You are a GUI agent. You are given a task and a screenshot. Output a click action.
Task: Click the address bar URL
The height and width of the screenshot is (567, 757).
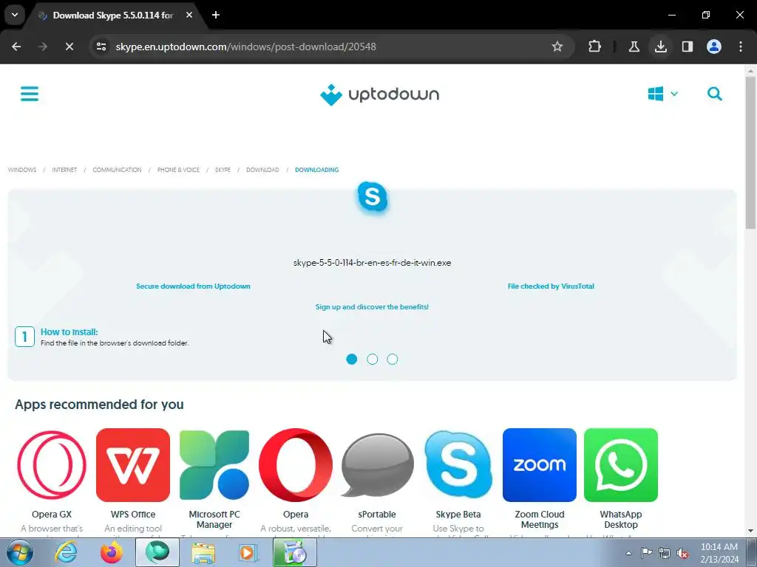(x=245, y=47)
